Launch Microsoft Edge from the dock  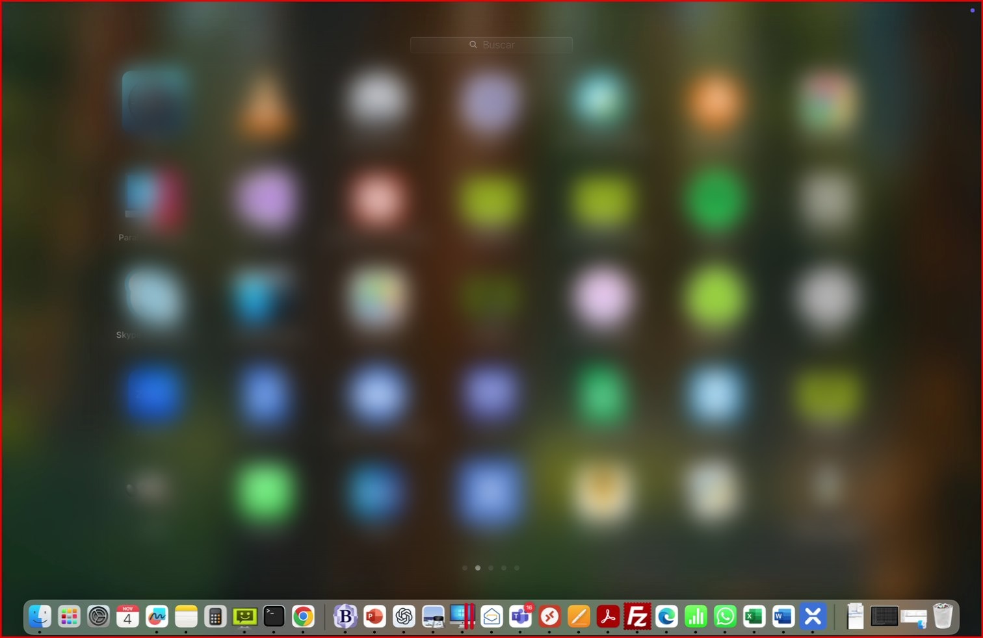(x=666, y=616)
